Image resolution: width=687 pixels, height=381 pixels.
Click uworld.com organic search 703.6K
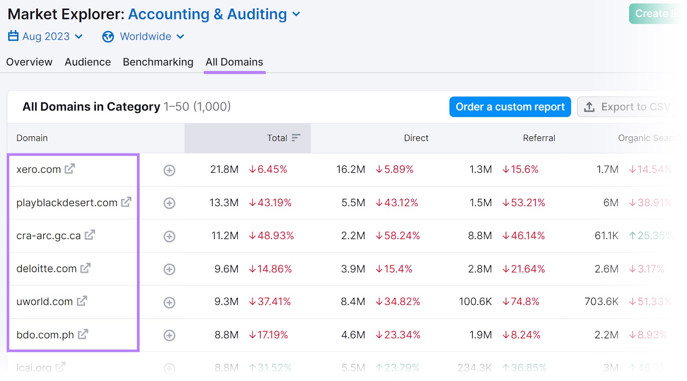point(602,301)
